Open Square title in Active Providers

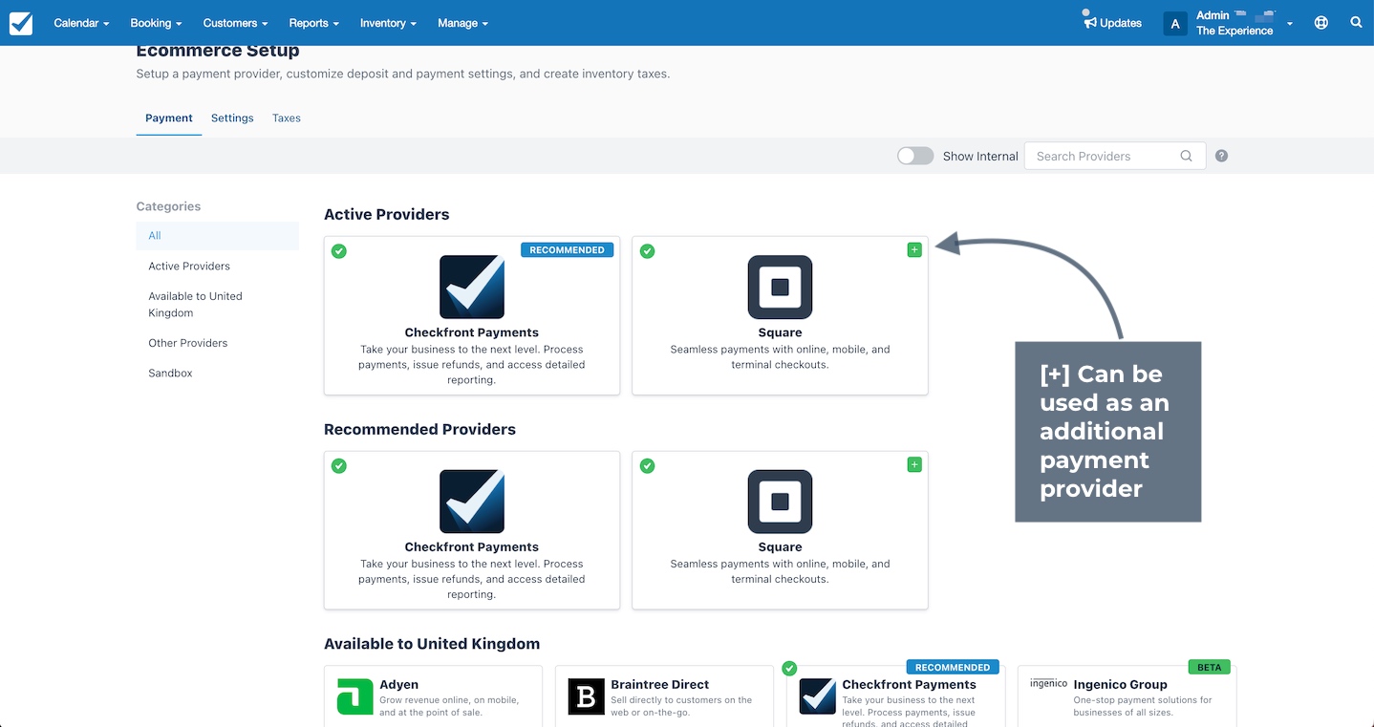pyautogui.click(x=780, y=332)
